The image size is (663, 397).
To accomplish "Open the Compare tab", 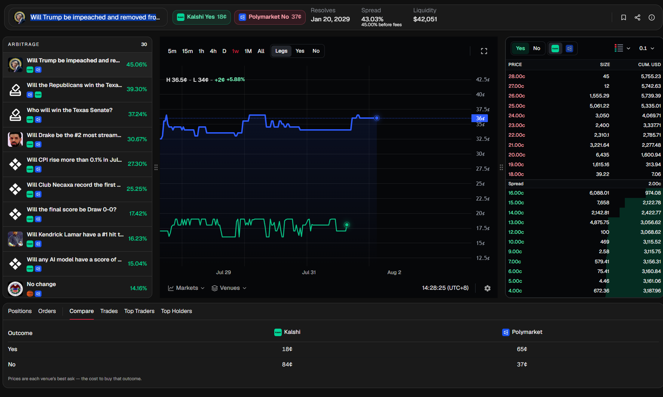I will pyautogui.click(x=82, y=311).
